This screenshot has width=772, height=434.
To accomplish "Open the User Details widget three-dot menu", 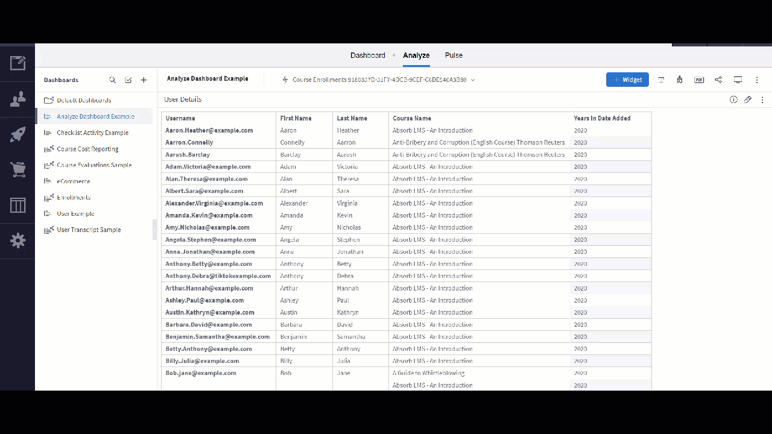I will point(762,99).
